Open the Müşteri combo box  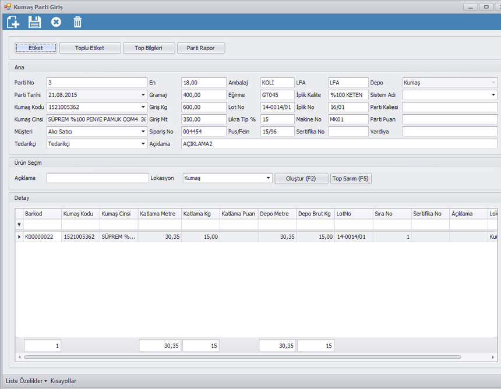[x=143, y=132]
